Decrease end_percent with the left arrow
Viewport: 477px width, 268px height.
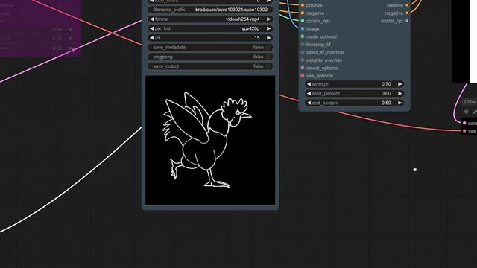coord(309,103)
